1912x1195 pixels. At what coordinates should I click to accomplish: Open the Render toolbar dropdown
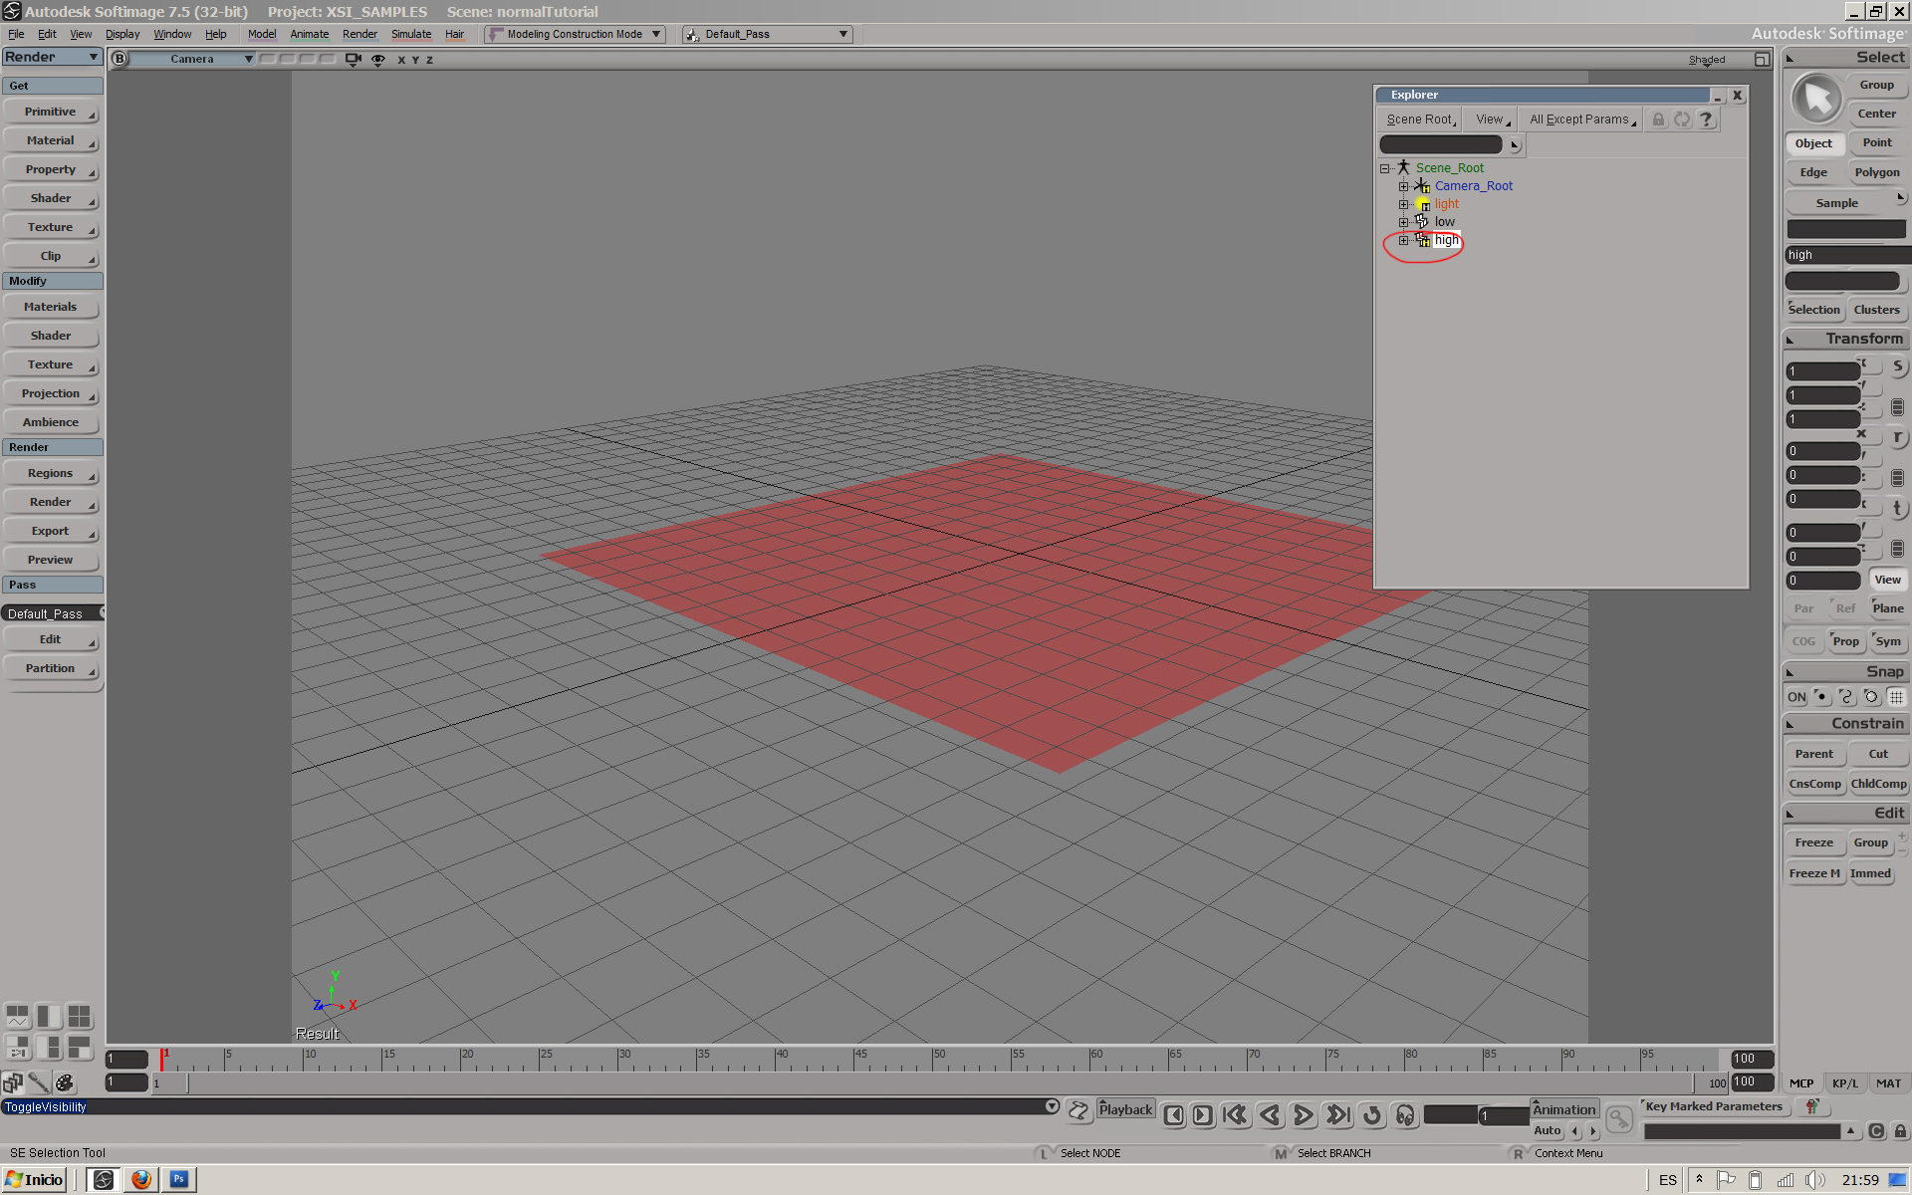52,58
